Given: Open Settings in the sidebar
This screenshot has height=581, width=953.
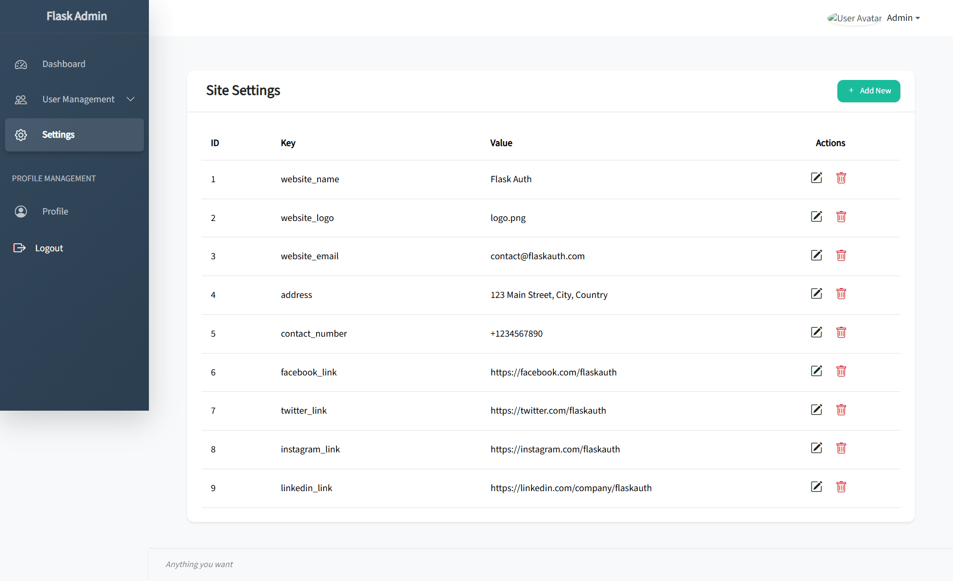Looking at the screenshot, I should (59, 135).
